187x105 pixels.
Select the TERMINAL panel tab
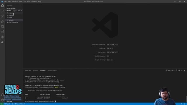click(43, 71)
